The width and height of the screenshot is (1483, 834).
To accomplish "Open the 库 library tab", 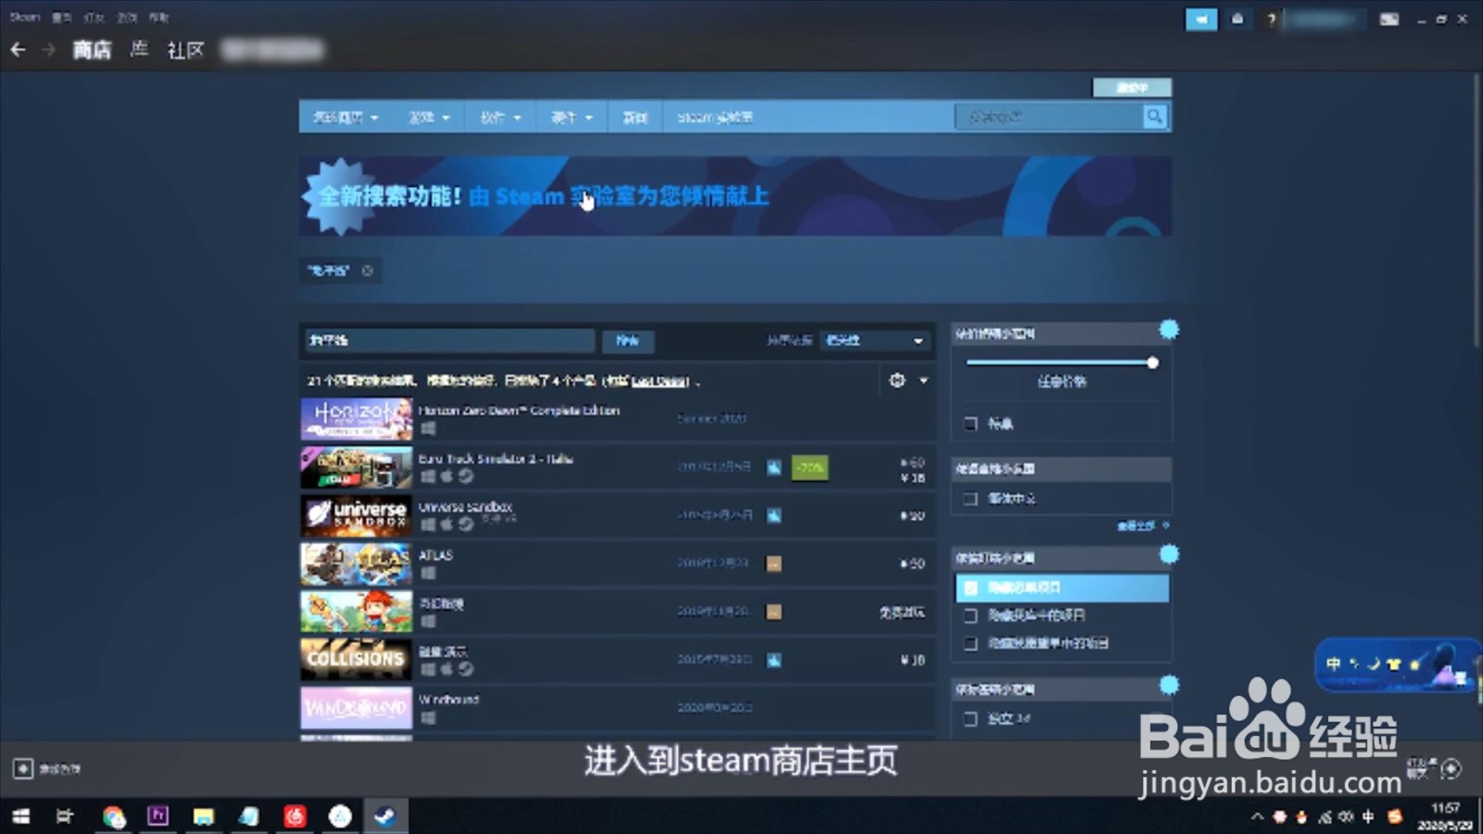I will click(139, 49).
